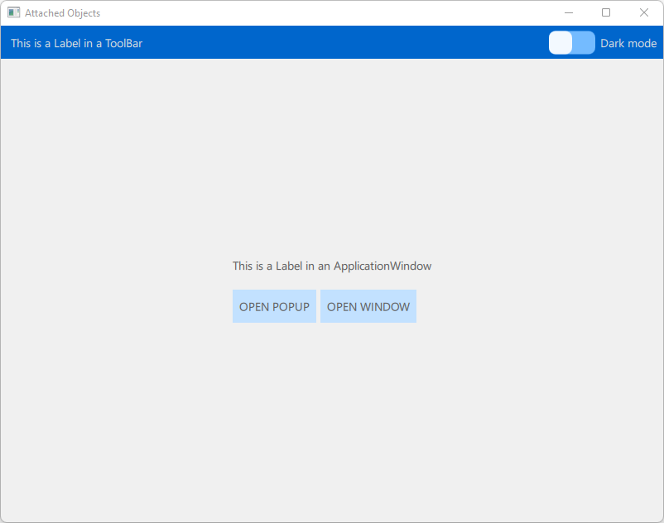Open a new window via OPEN WINDOW

click(x=368, y=306)
